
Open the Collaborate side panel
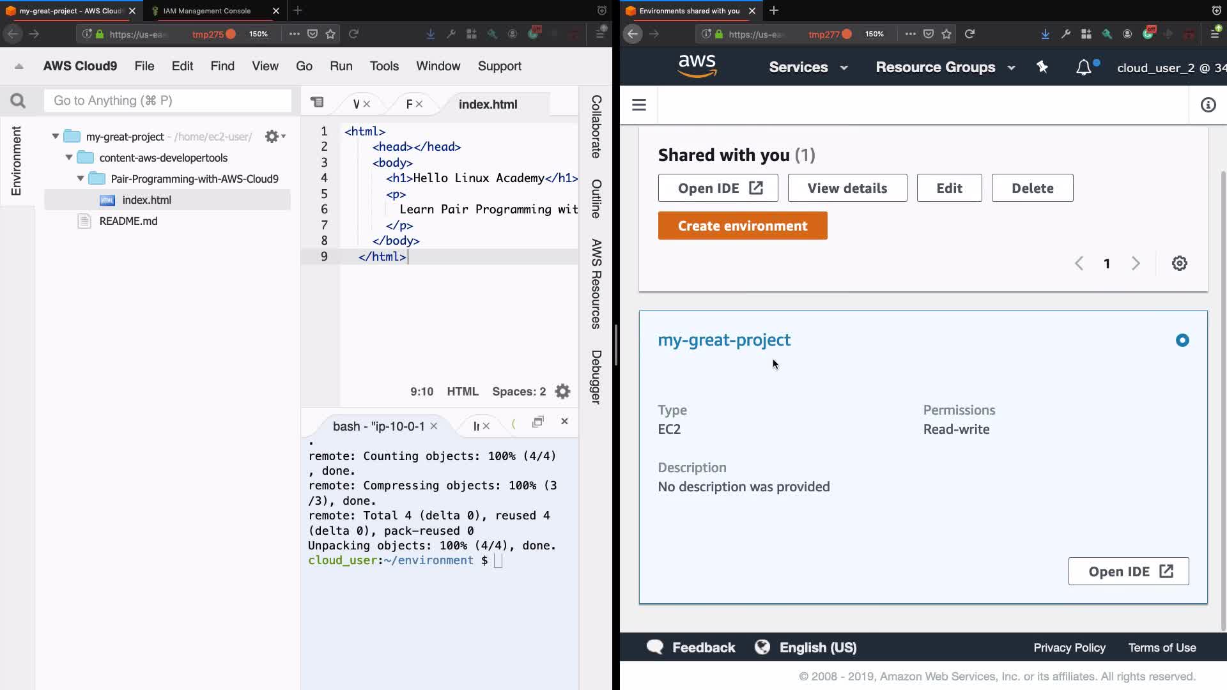pyautogui.click(x=596, y=126)
